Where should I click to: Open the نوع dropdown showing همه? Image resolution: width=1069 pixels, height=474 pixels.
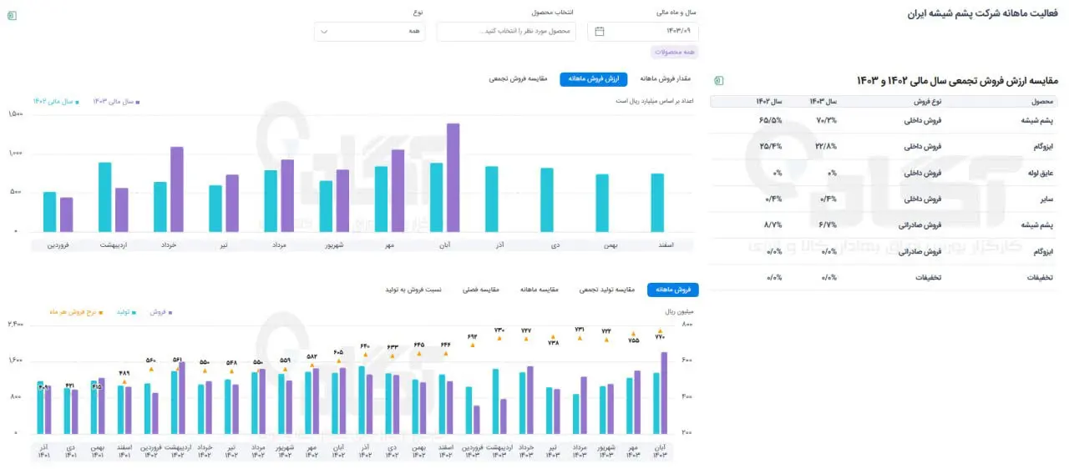point(369,32)
